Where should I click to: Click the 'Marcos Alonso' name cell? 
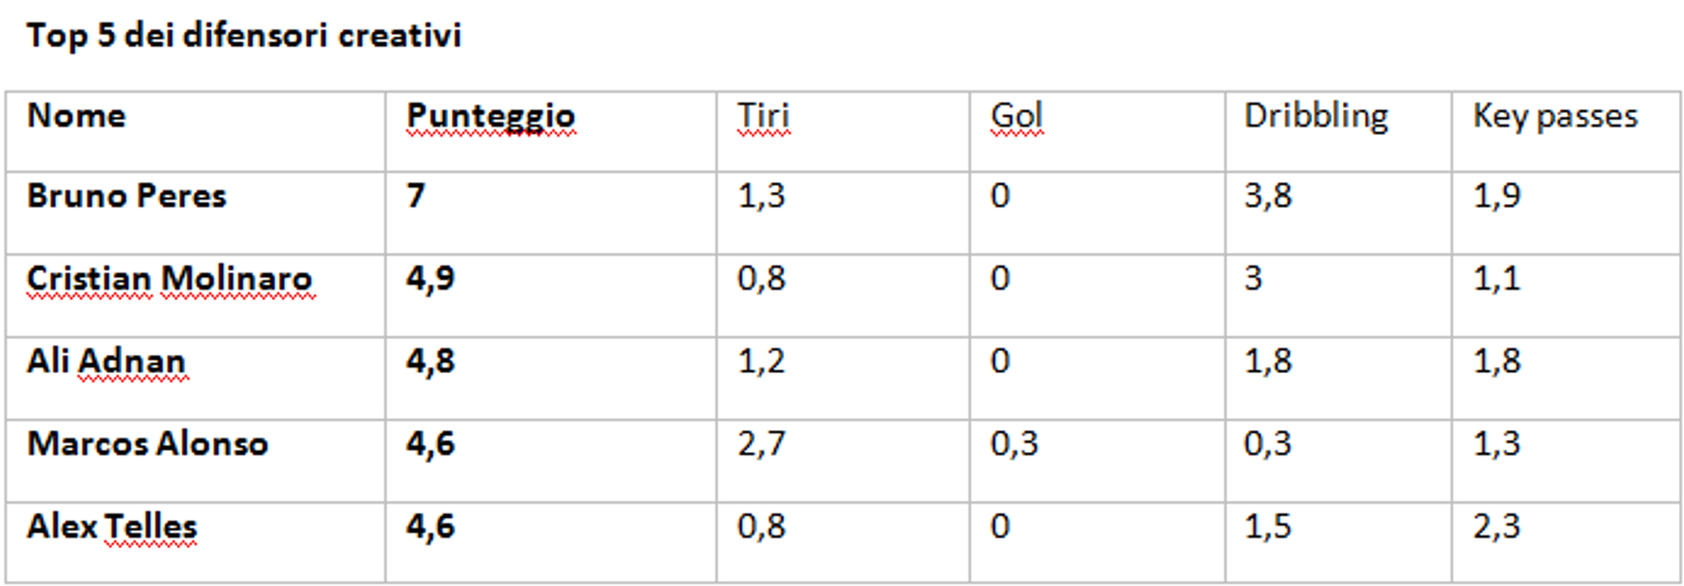click(147, 443)
